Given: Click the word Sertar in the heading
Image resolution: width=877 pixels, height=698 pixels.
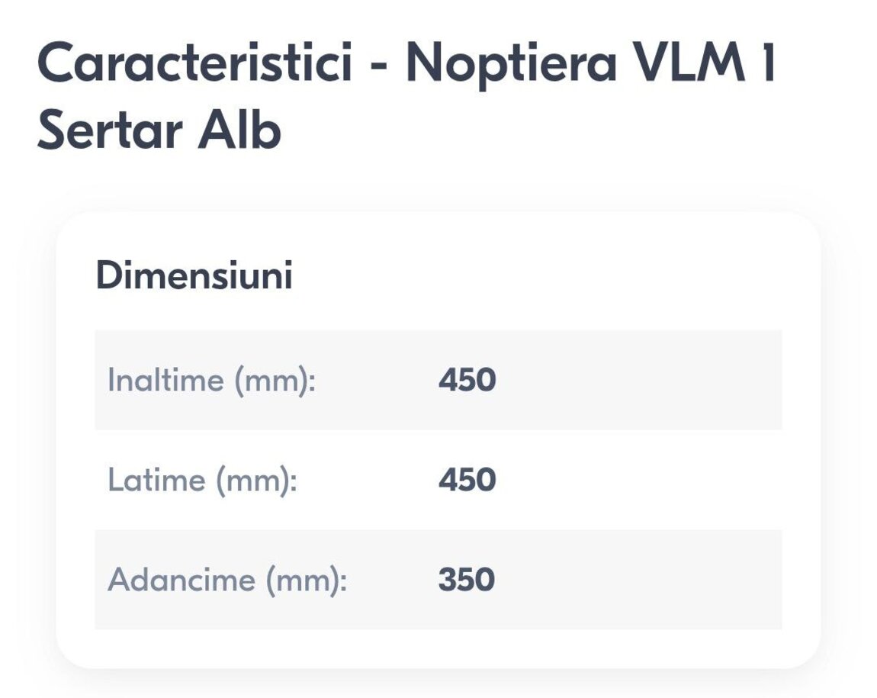Looking at the screenshot, I should pos(109,131).
